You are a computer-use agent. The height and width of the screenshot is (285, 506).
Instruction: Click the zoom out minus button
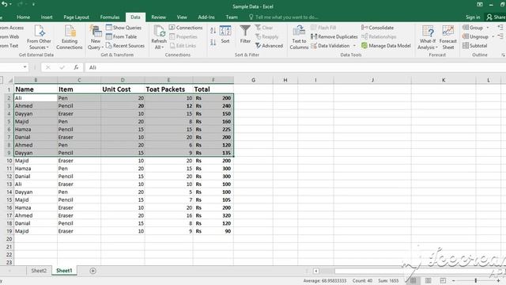pos(453,280)
